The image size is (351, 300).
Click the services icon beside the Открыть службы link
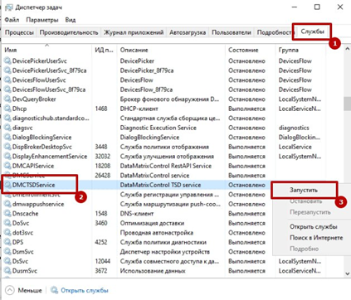pos(55,290)
